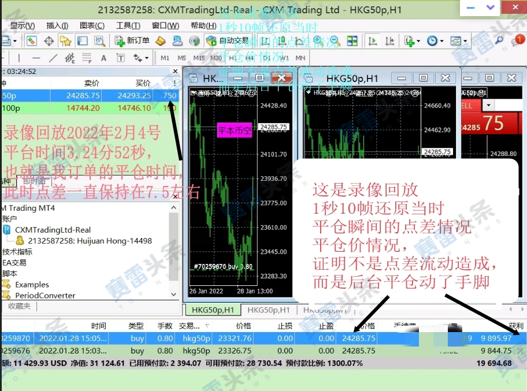The image size is (527, 391).
Task: Open the Data Window crosshair icon
Action: tap(49, 41)
